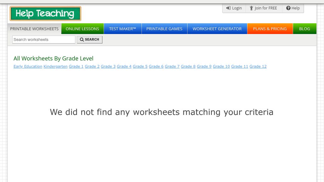Click the Search worksheets input field

pos(44,40)
